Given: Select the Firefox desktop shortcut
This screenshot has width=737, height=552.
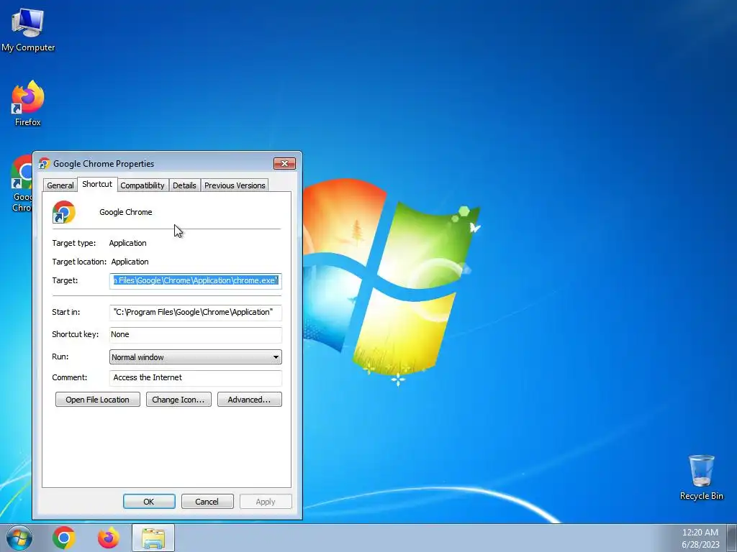Looking at the screenshot, I should pyautogui.click(x=28, y=103).
